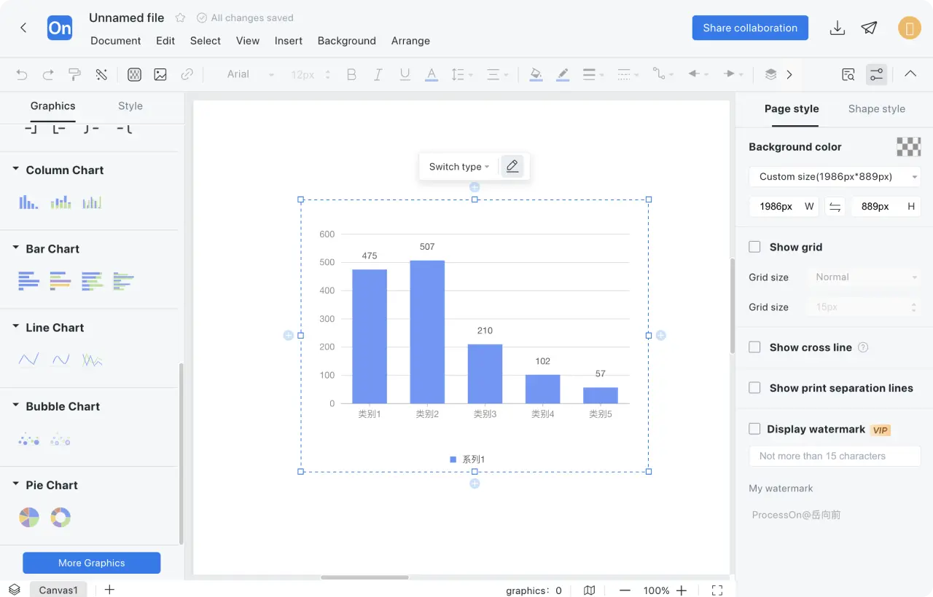The image size is (933, 597).
Task: Click the download icon
Action: coord(838,28)
